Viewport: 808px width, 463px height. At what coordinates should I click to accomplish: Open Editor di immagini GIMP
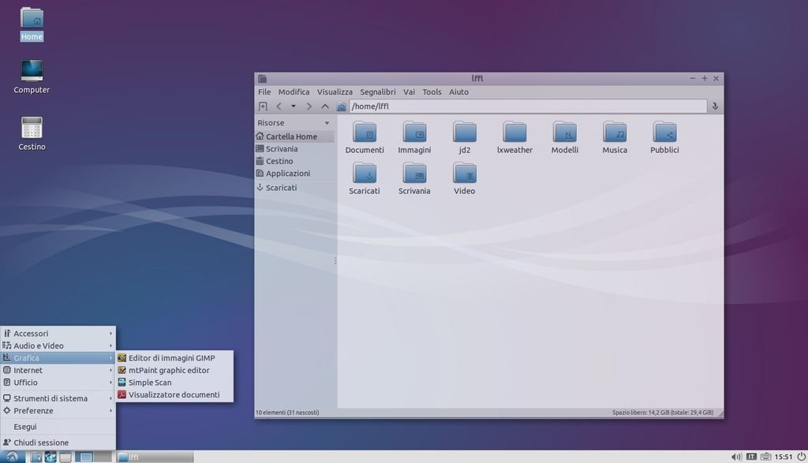point(171,358)
